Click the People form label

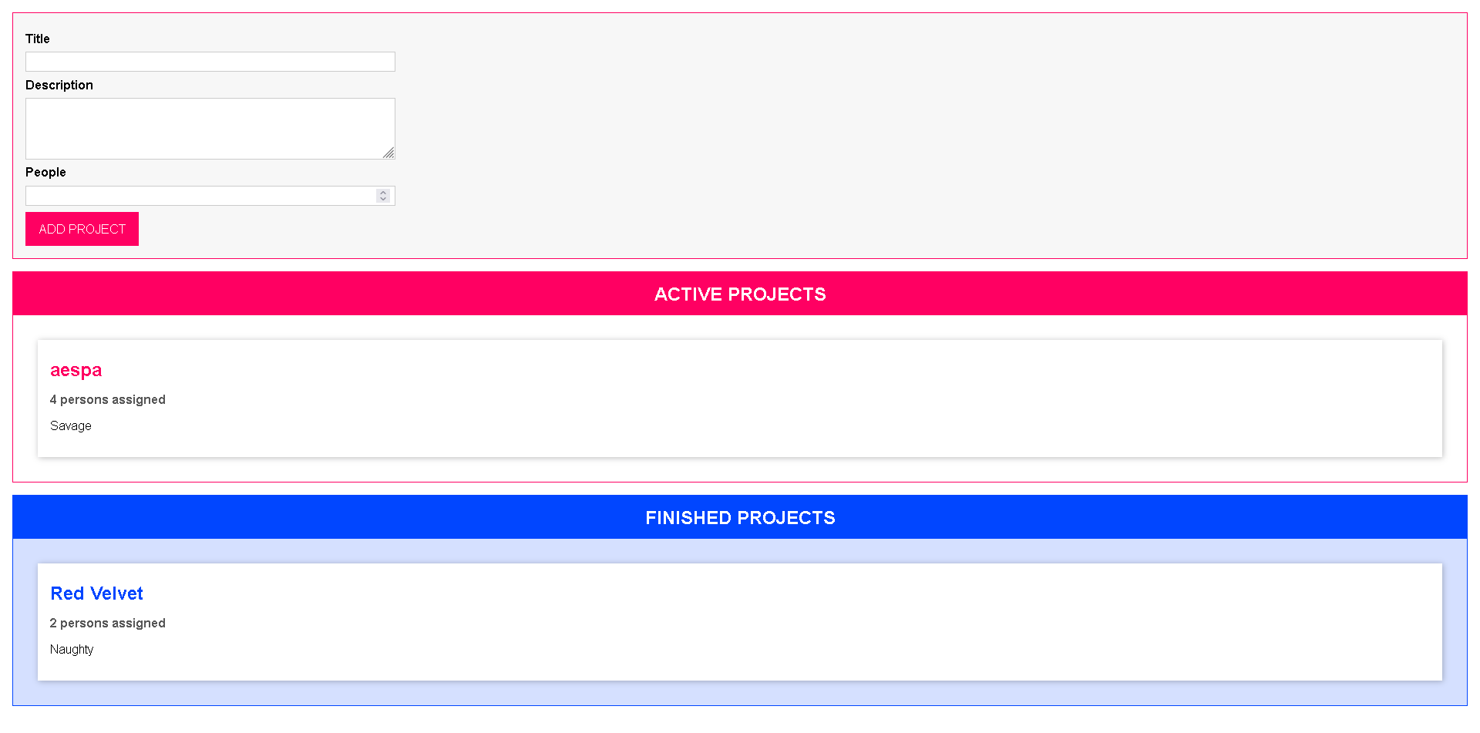45,172
